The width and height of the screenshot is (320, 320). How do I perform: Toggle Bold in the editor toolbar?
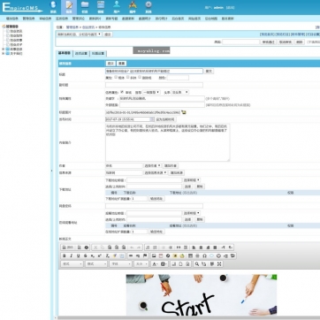point(65,255)
